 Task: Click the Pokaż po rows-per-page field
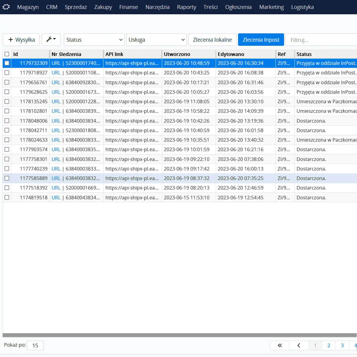(35, 345)
